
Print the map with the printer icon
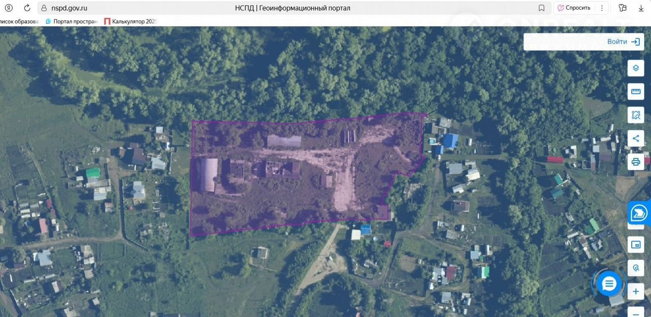(636, 162)
